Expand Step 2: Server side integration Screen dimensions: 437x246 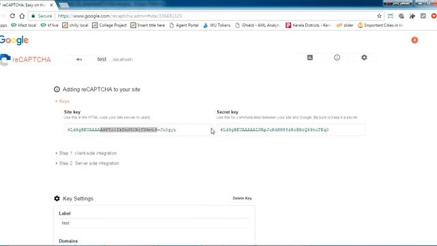87,163
